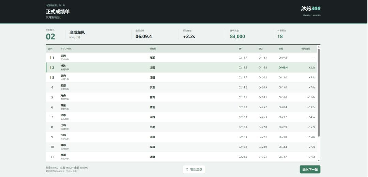Select driver 江屿 in row 8
Screen dimensions: 368x177
[63, 125]
